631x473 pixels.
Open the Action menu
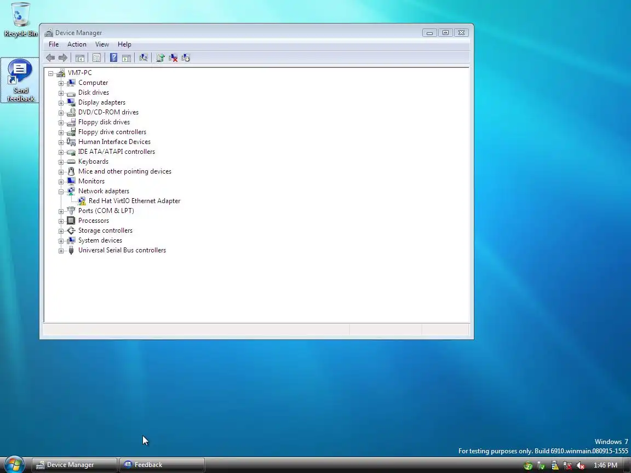[77, 44]
